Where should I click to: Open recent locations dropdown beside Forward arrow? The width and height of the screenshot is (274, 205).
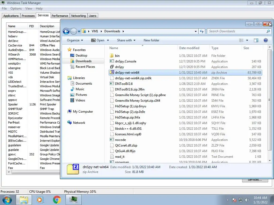click(79, 31)
